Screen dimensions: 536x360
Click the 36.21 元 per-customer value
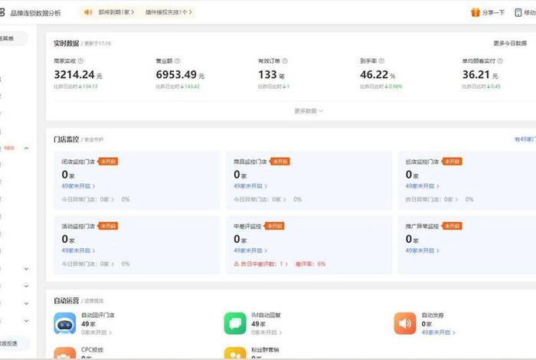(x=480, y=74)
